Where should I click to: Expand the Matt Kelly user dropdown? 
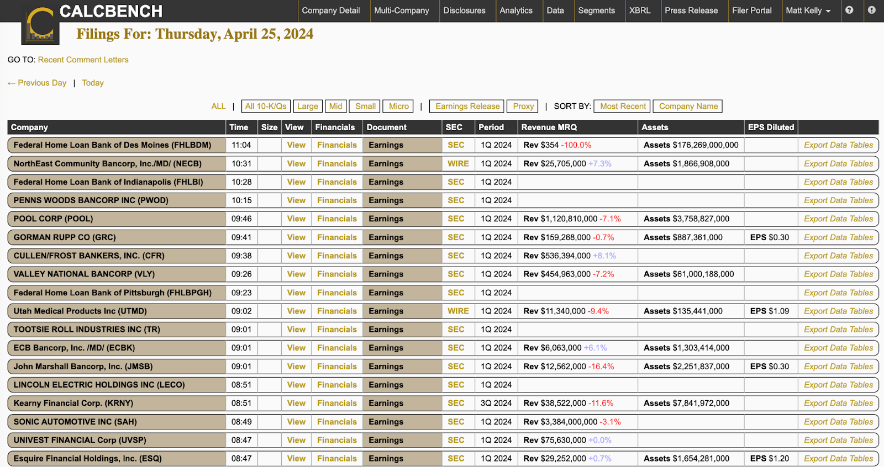[x=808, y=10]
